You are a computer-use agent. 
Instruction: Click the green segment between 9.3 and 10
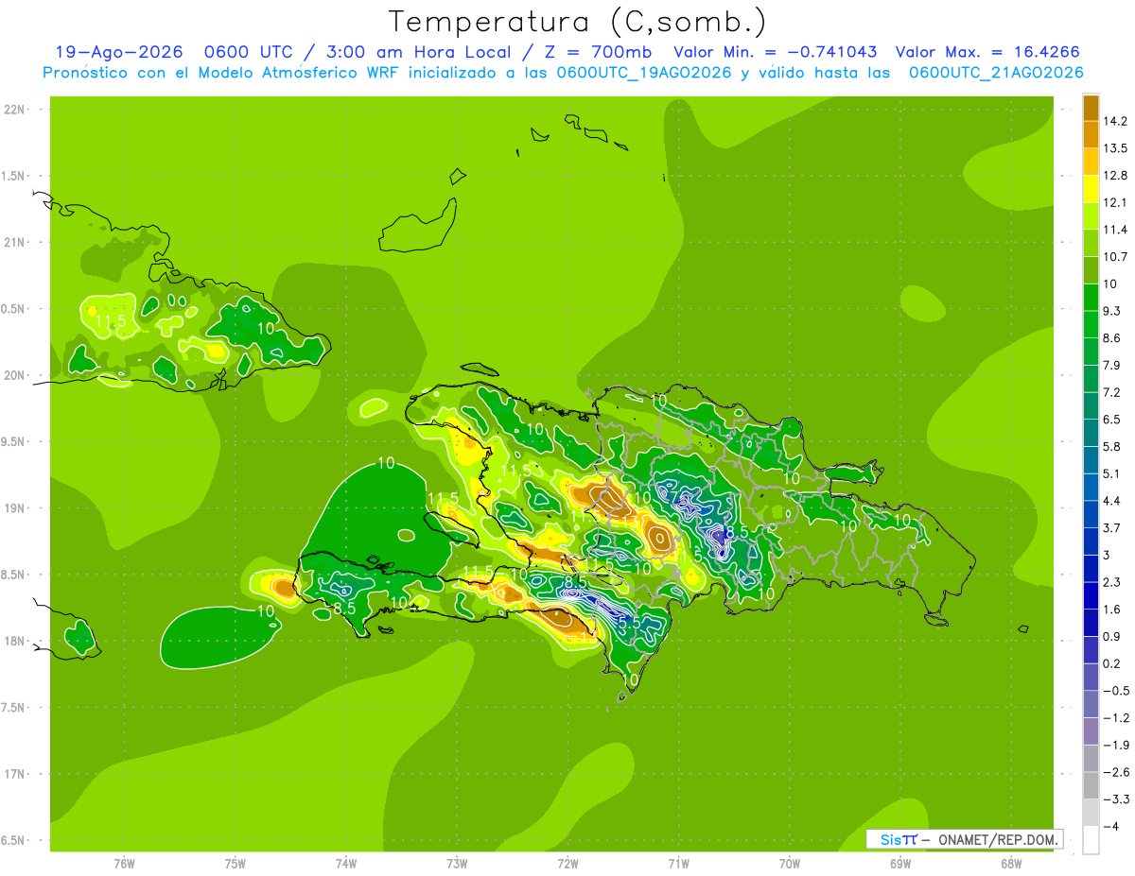(1091, 297)
